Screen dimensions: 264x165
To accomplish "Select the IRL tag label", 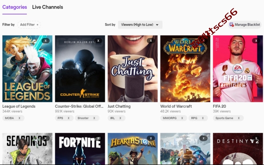I will coord(113,118).
